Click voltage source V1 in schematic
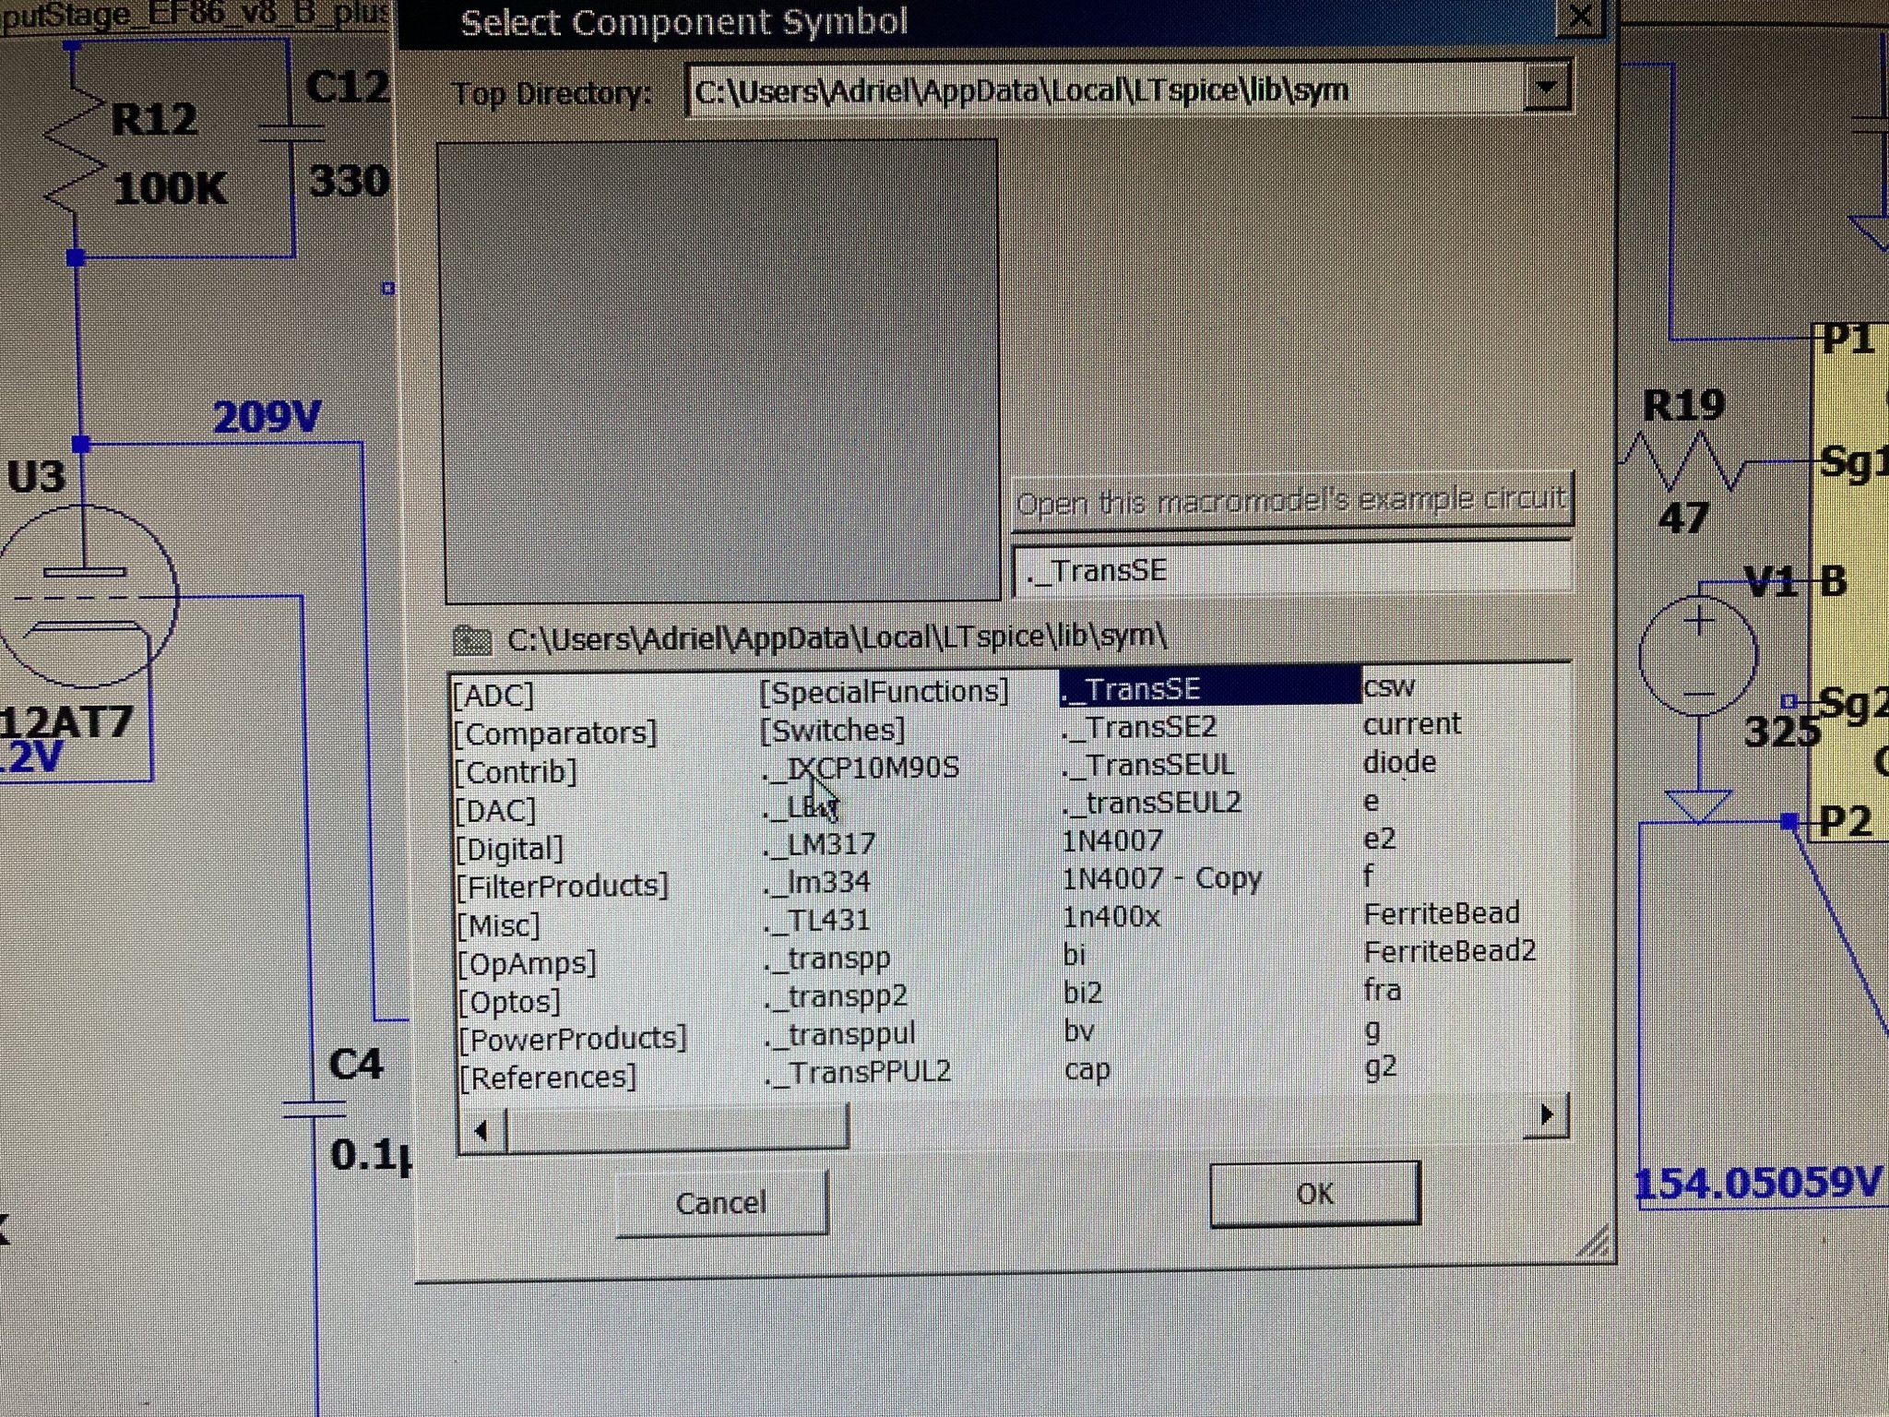1889x1417 pixels. pyautogui.click(x=1698, y=654)
